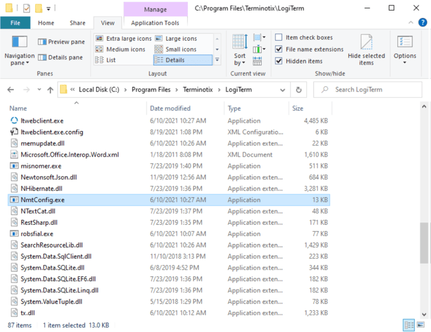Open the Options dropdown
The image size is (431, 332).
click(x=405, y=50)
